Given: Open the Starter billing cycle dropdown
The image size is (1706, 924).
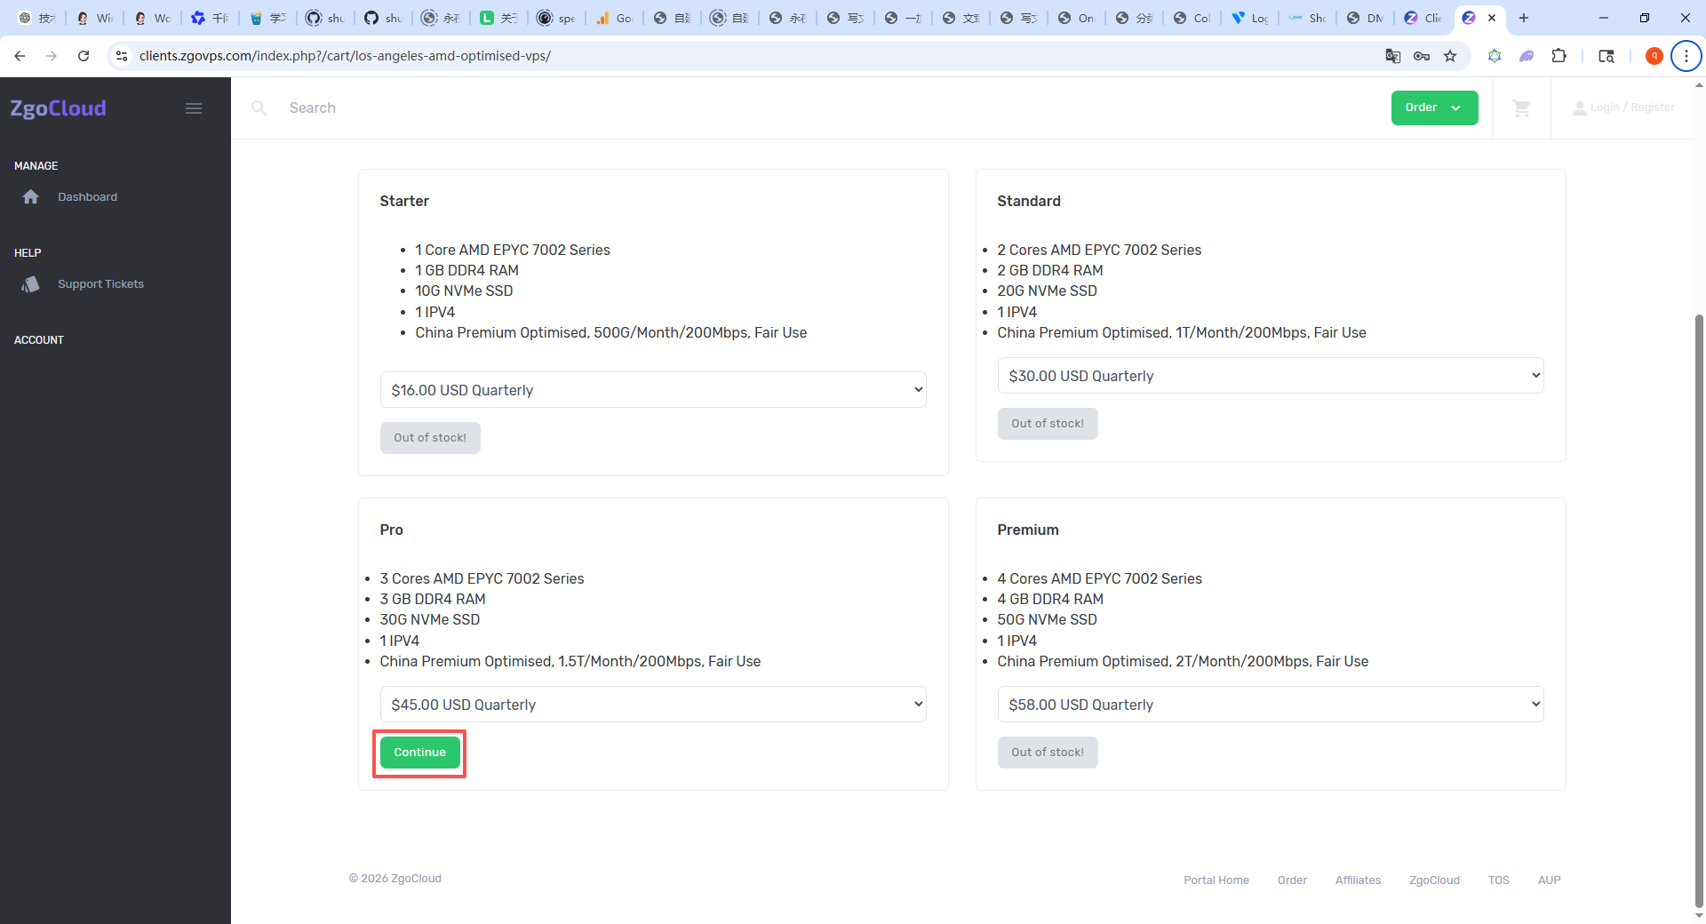Looking at the screenshot, I should [653, 390].
